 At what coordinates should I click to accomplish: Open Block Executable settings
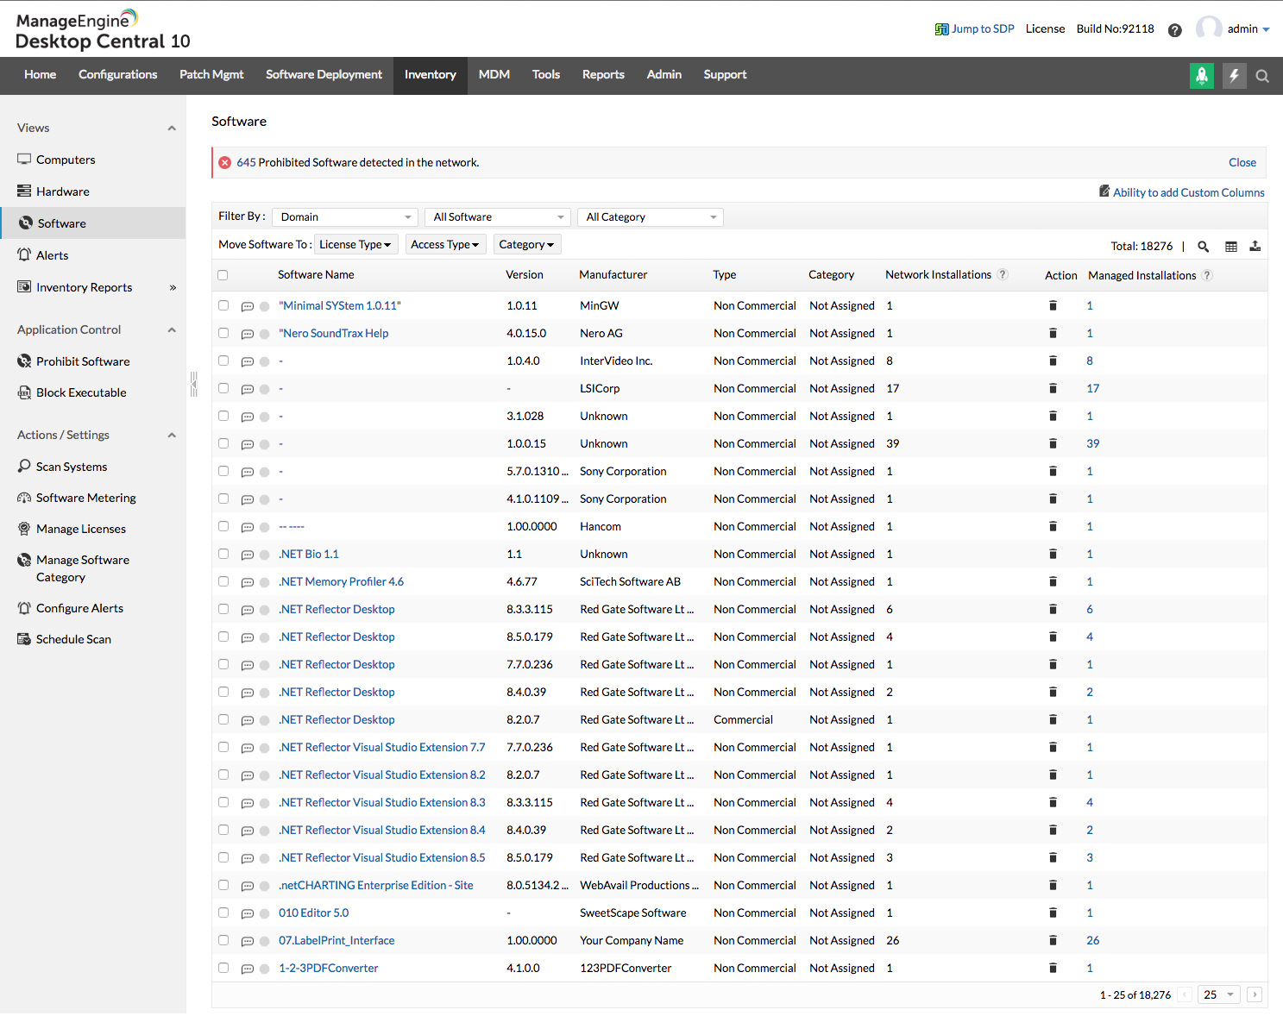point(81,392)
